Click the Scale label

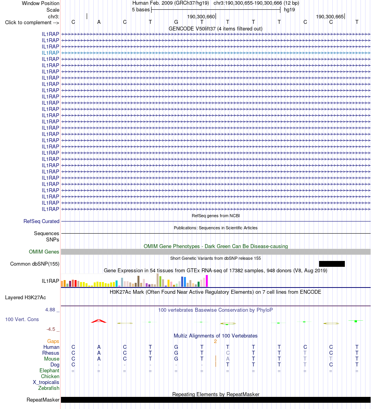[53, 10]
